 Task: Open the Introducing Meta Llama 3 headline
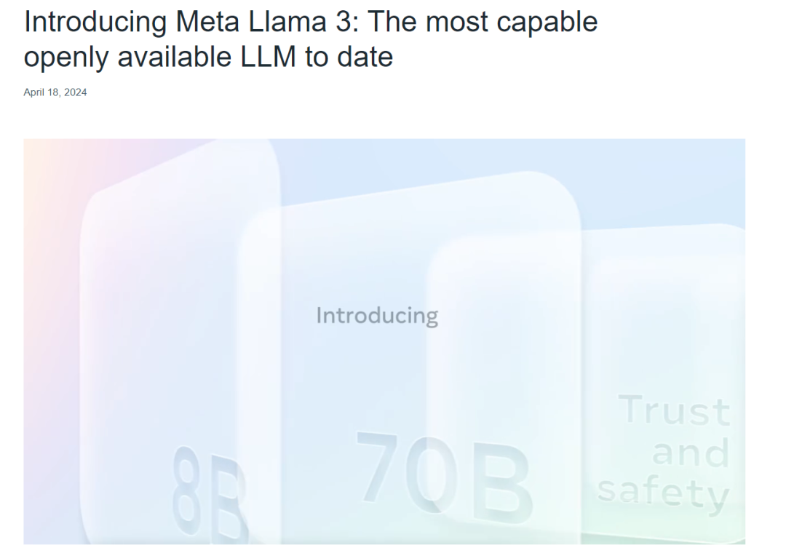pyautogui.click(x=310, y=39)
